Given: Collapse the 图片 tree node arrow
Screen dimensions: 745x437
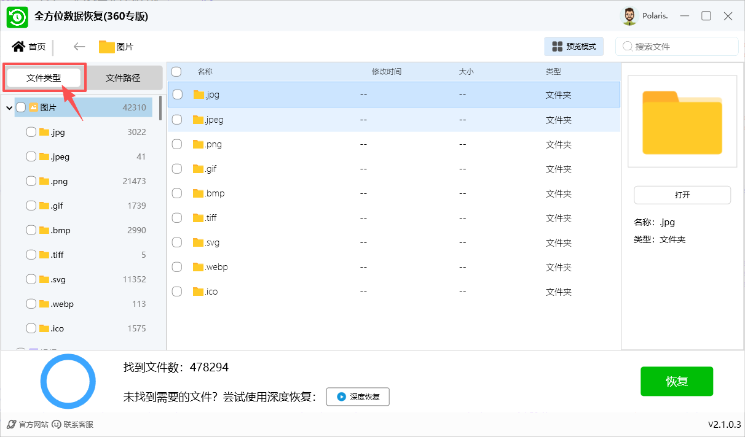Looking at the screenshot, I should 9,108.
